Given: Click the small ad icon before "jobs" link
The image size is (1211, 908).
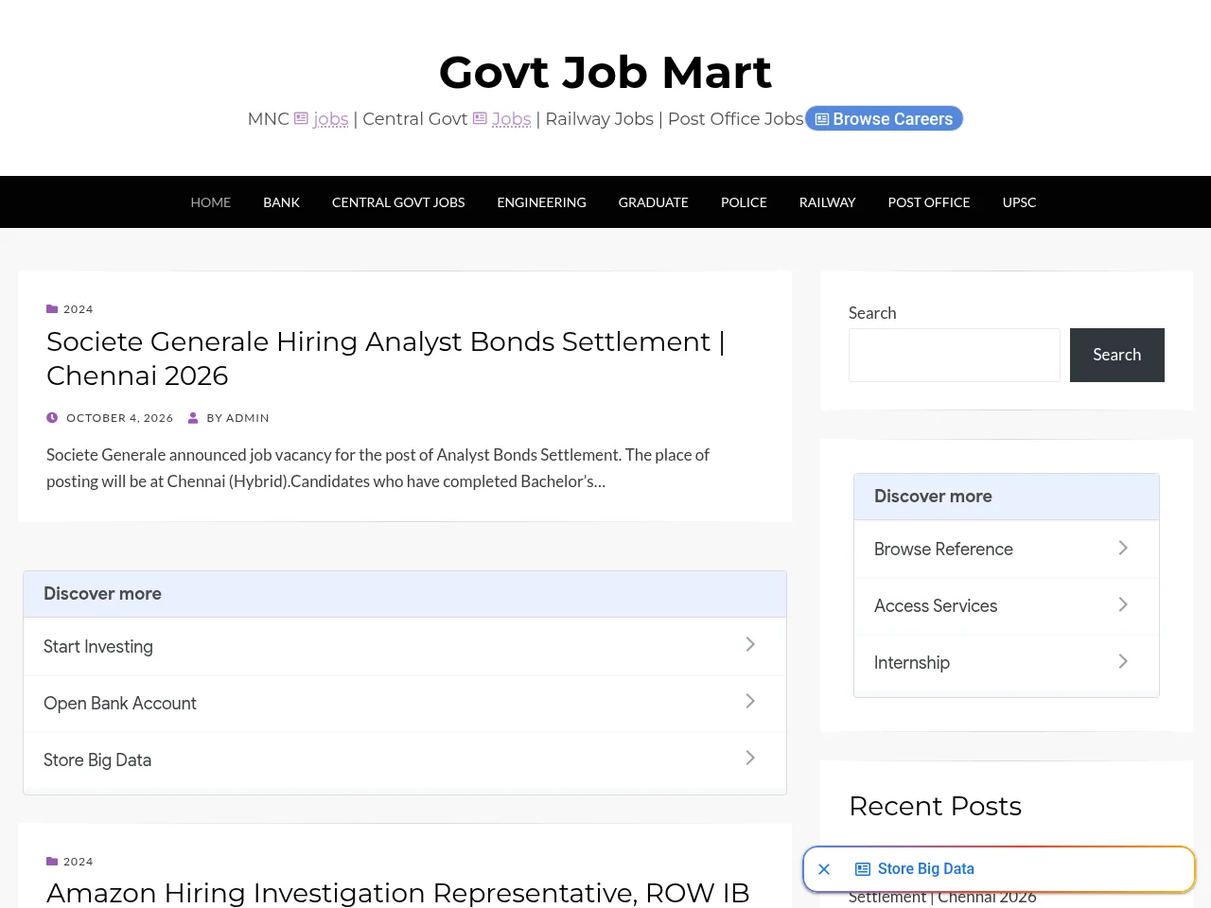Looking at the screenshot, I should click(301, 119).
